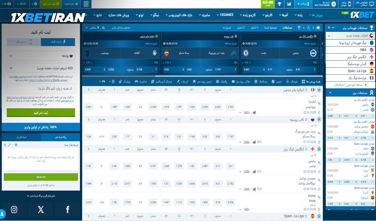
Task: Open the filter funnel icon in events bar
Action: pyautogui.click(x=98, y=28)
